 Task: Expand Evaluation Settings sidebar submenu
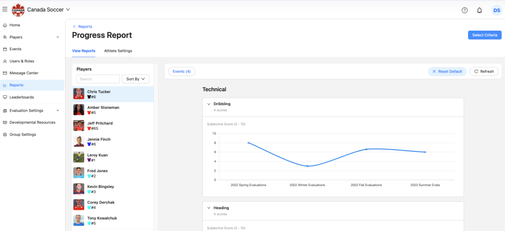(x=58, y=111)
